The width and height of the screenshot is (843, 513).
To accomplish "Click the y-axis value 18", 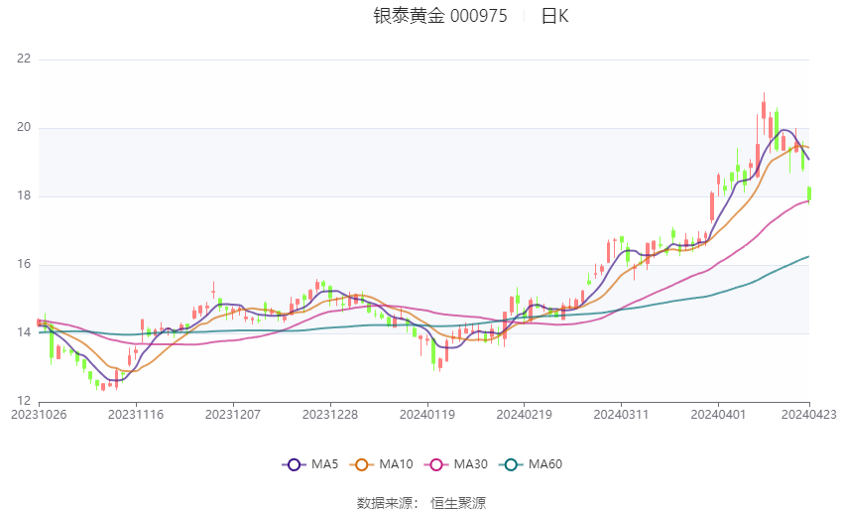I will tap(24, 195).
